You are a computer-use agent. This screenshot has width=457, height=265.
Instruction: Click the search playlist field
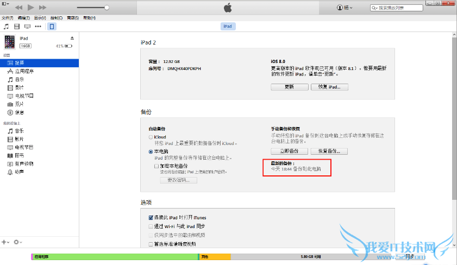(x=396, y=8)
